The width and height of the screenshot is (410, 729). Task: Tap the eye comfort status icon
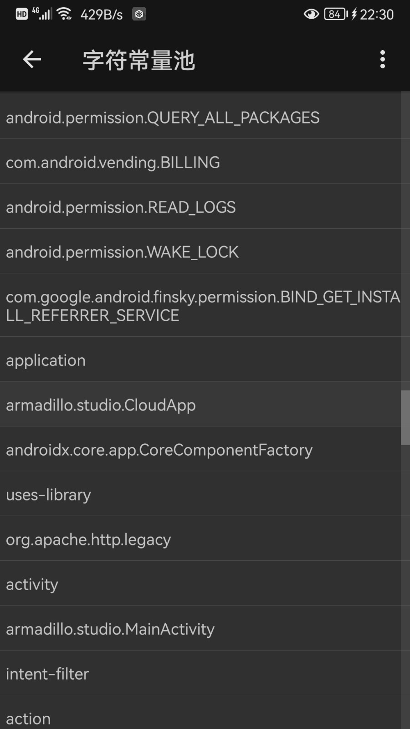[x=311, y=14]
